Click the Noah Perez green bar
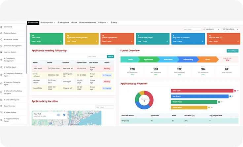 coord(194,102)
